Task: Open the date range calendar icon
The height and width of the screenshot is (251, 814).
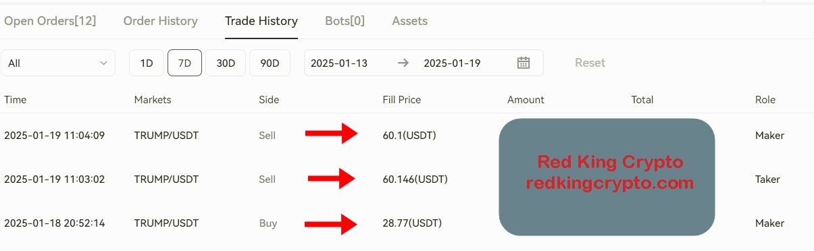Action: click(524, 63)
